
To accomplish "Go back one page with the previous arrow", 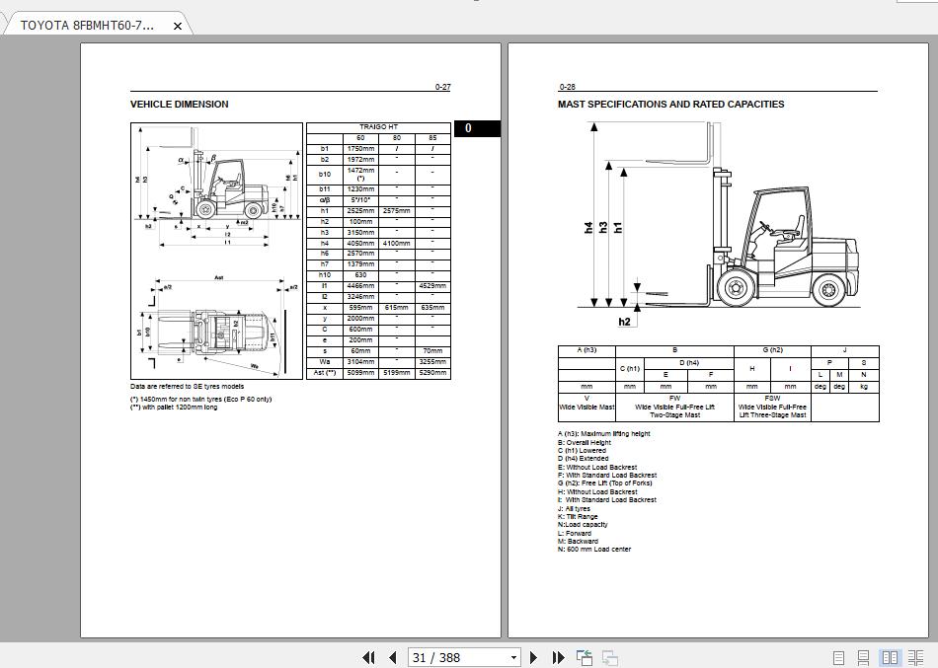I will pos(393,657).
